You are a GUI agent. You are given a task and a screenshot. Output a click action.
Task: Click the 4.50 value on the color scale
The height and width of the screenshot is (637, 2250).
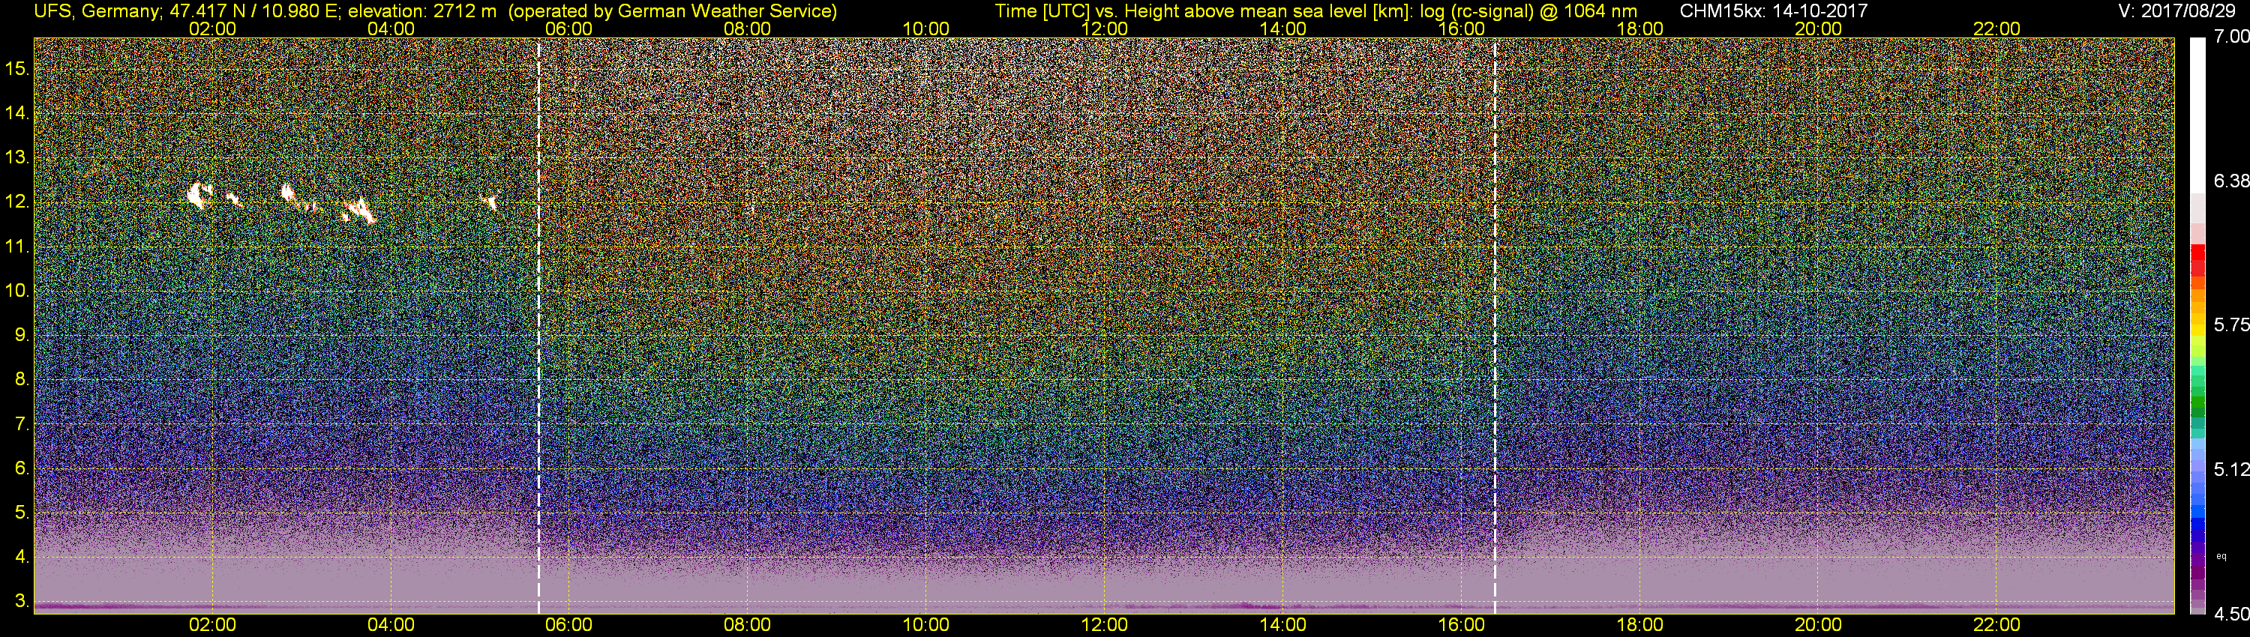2230,615
